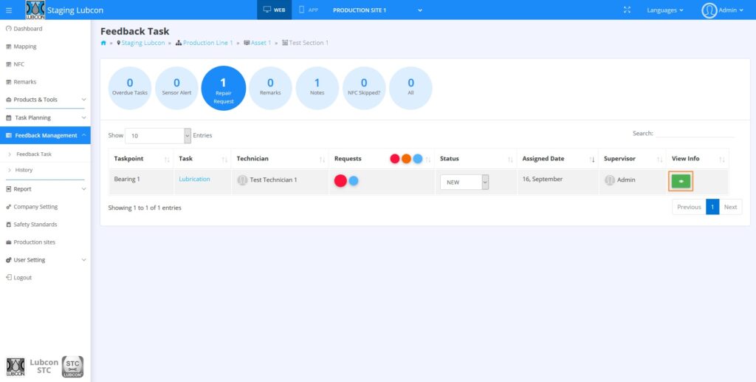Open the Show entries count dropdown
This screenshot has height=382, width=756.
(x=158, y=135)
